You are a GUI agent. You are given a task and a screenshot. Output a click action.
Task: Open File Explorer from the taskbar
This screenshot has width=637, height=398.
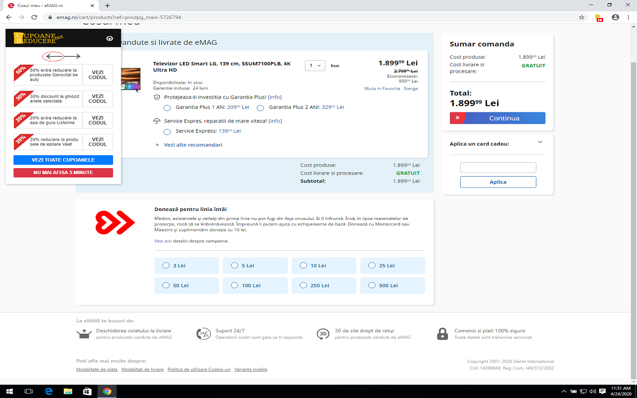68,392
